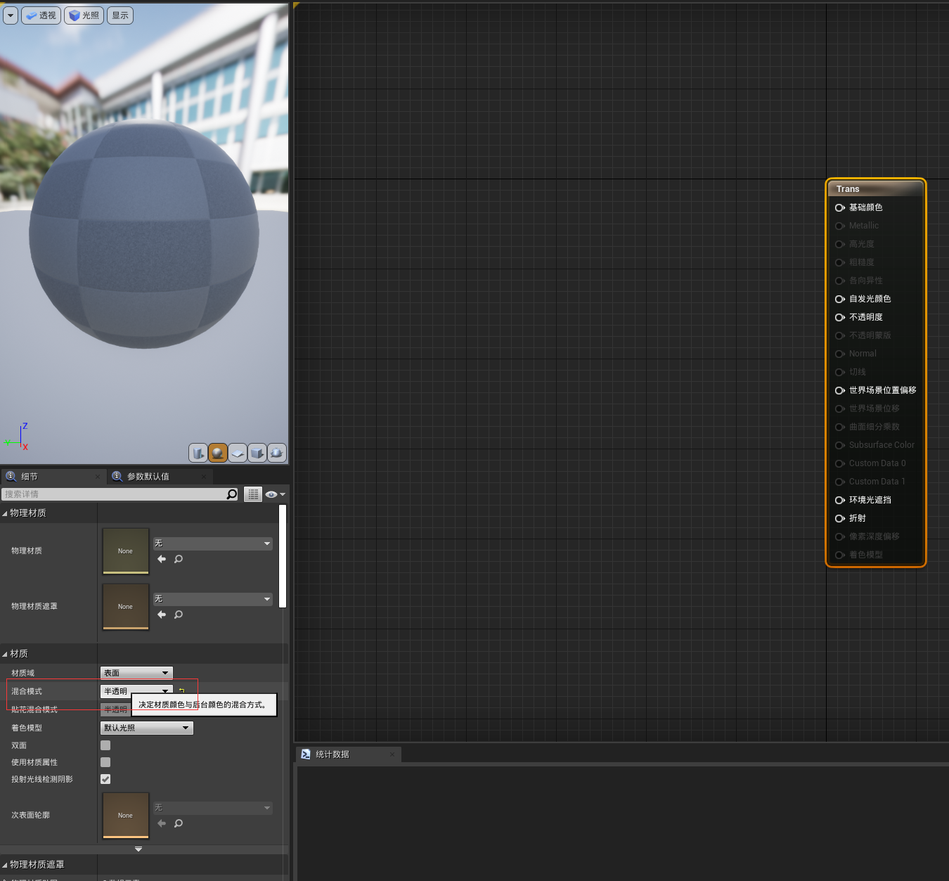Viewport: 949px width, 881px height.
Task: Switch to the 参数默认值 tab
Action: (148, 477)
